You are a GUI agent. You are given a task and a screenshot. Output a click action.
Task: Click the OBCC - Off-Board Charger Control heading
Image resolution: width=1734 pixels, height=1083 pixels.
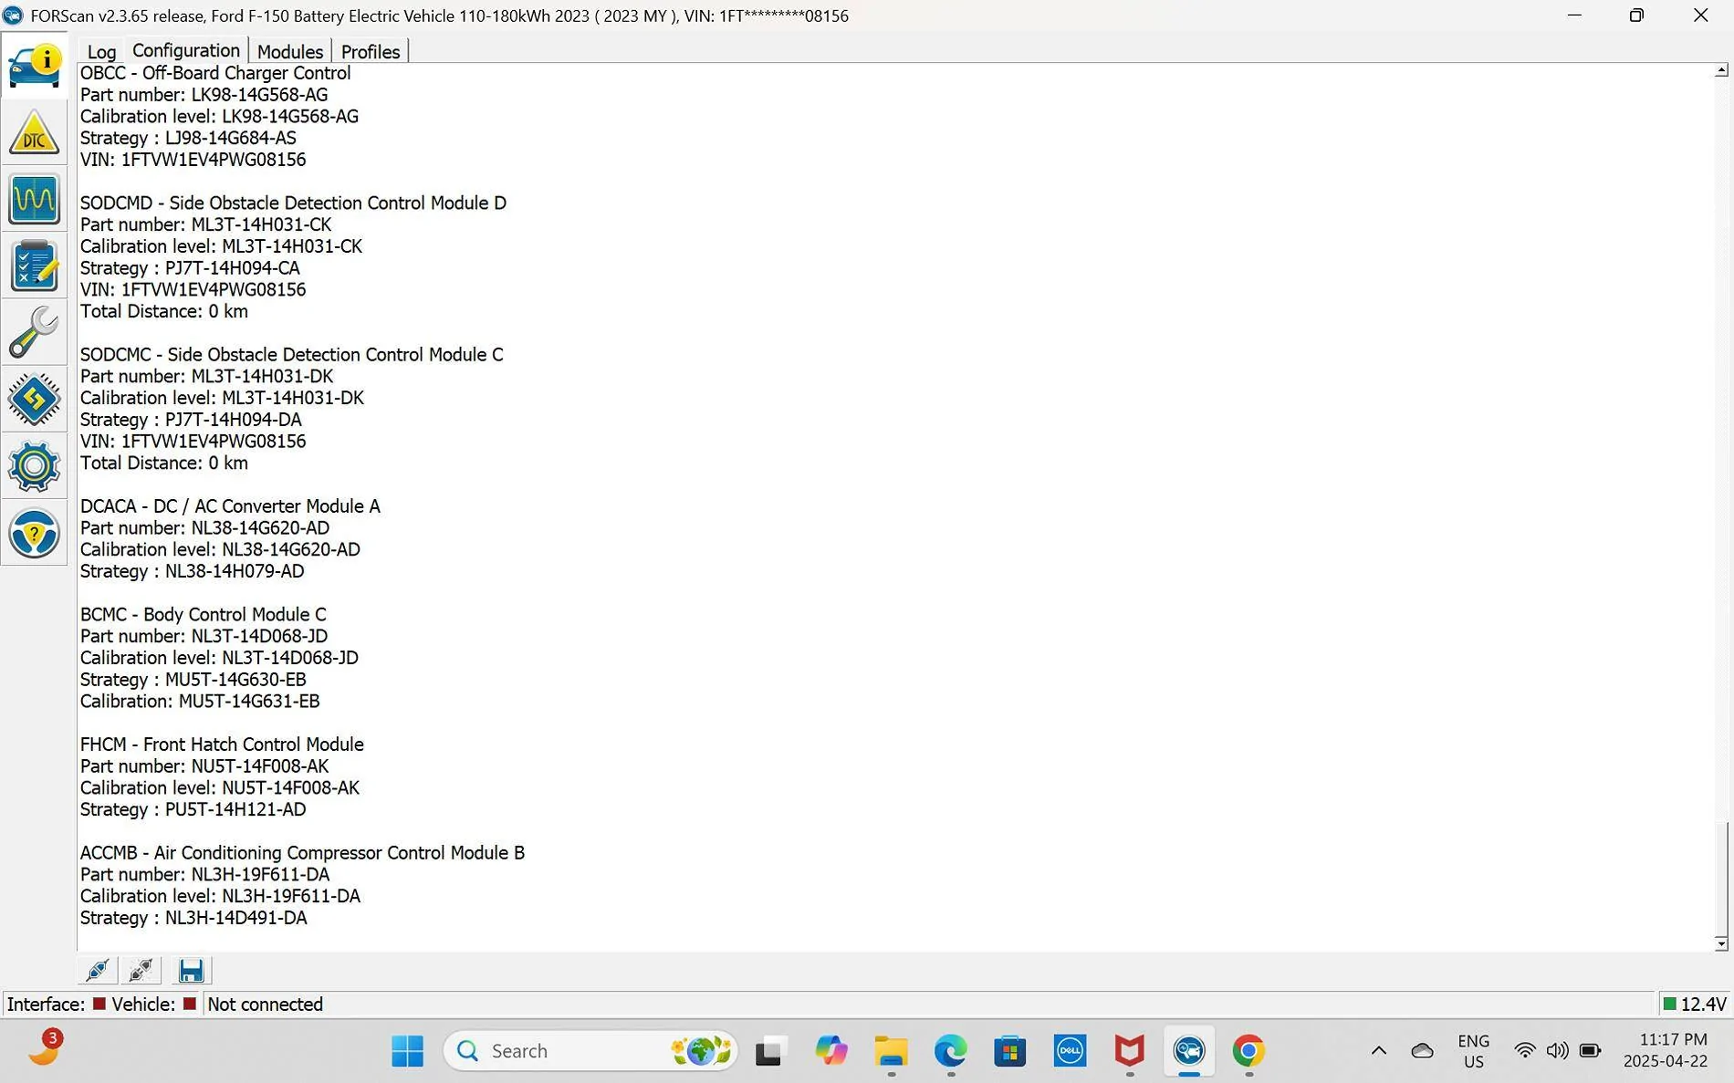pyautogui.click(x=215, y=73)
